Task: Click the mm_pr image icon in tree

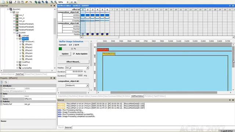Action: point(17,21)
